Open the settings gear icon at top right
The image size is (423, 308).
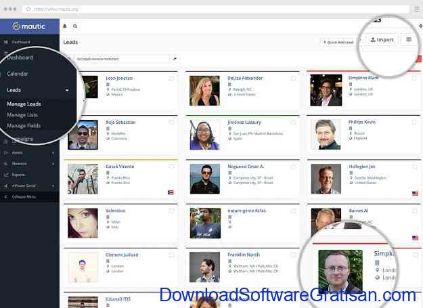420,26
